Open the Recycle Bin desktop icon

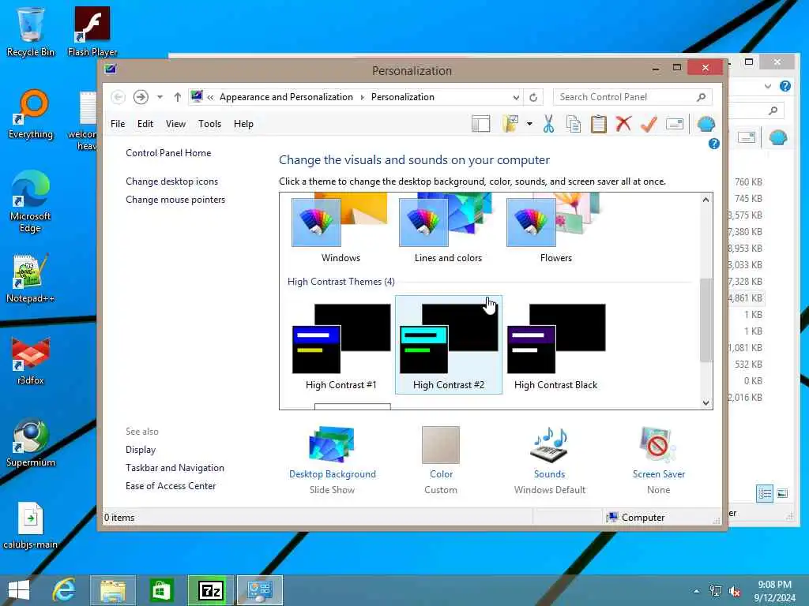31,32
